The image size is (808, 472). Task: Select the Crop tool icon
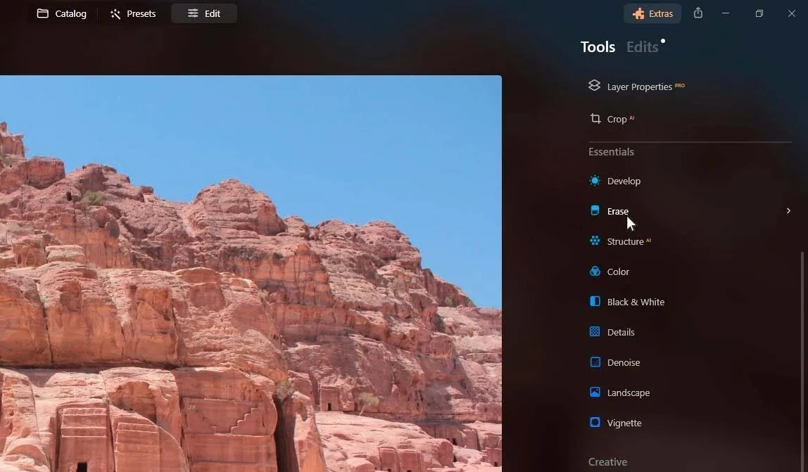click(x=595, y=119)
